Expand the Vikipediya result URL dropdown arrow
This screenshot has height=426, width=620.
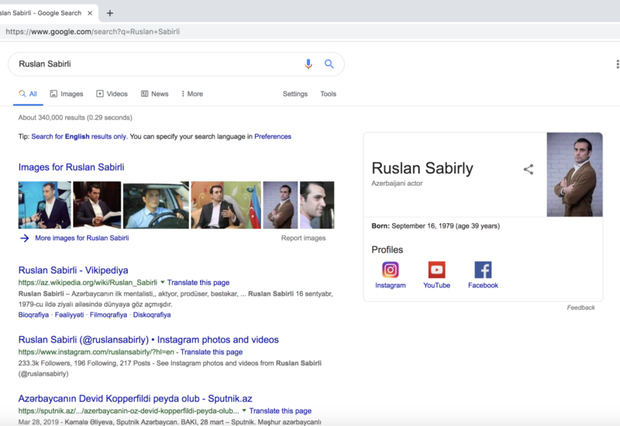tap(162, 282)
